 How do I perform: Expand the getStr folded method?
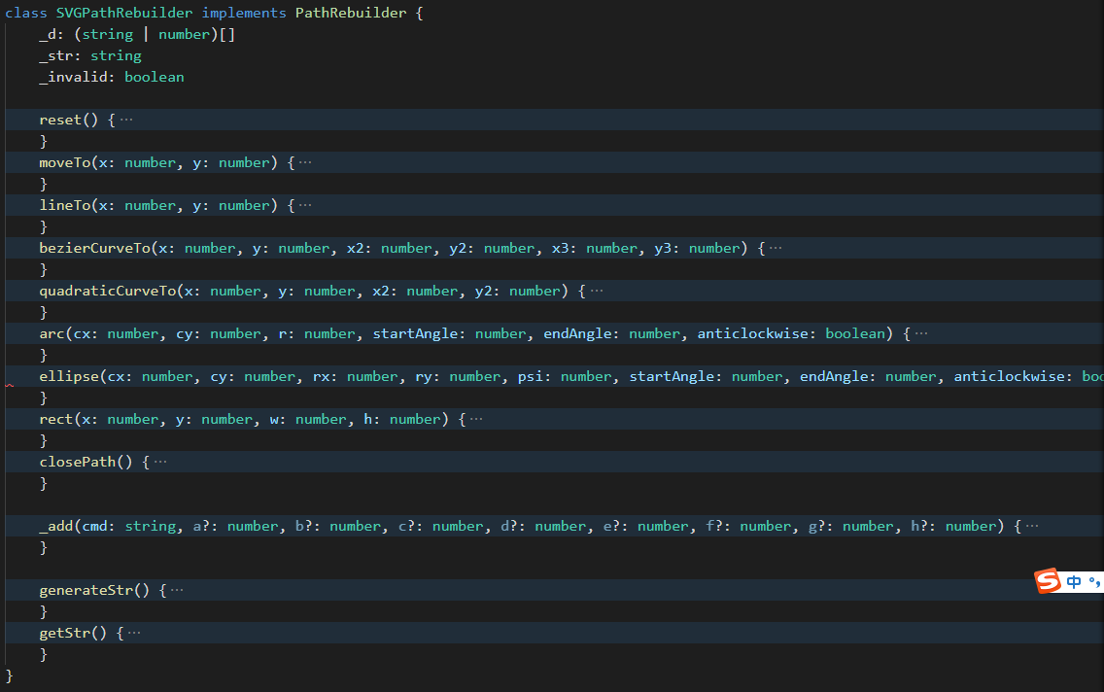[133, 632]
